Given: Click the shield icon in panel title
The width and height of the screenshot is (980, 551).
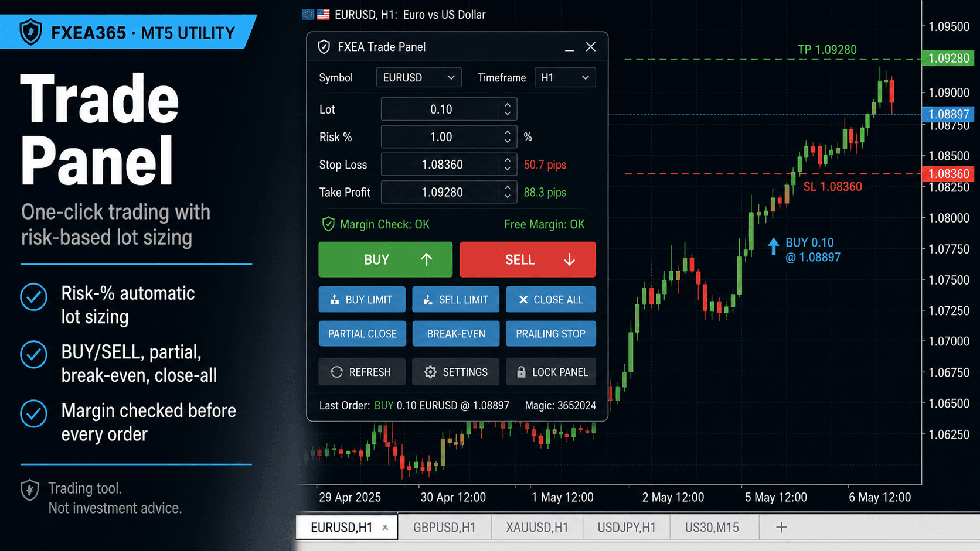Looking at the screenshot, I should 324,47.
